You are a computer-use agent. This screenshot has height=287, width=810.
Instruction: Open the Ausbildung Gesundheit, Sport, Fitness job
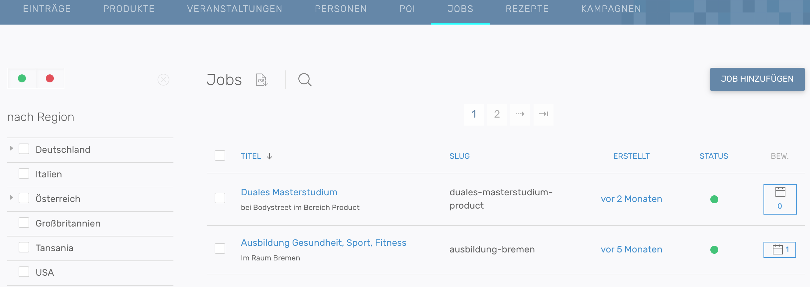pos(323,243)
